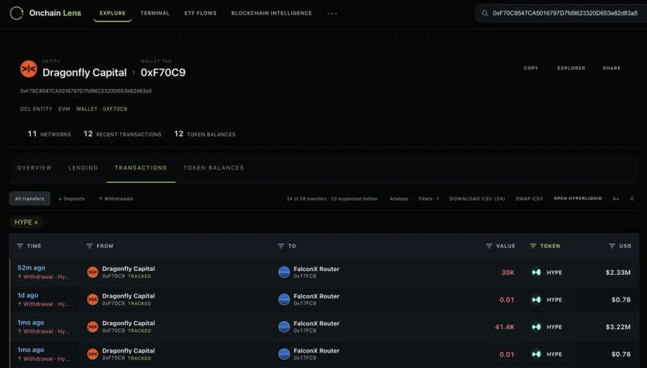The width and height of the screenshot is (647, 368).
Task: Click the $2.33M USD cell
Action: [x=618, y=273]
